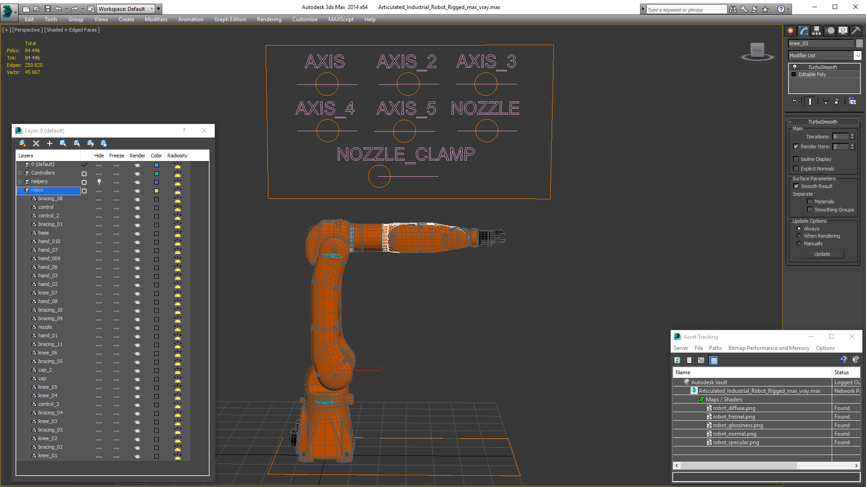This screenshot has height=487, width=866.
Task: Select the Always update radio button
Action: click(x=799, y=229)
